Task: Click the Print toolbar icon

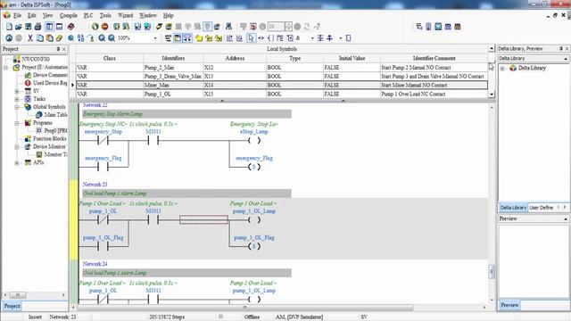Action: pos(37,27)
